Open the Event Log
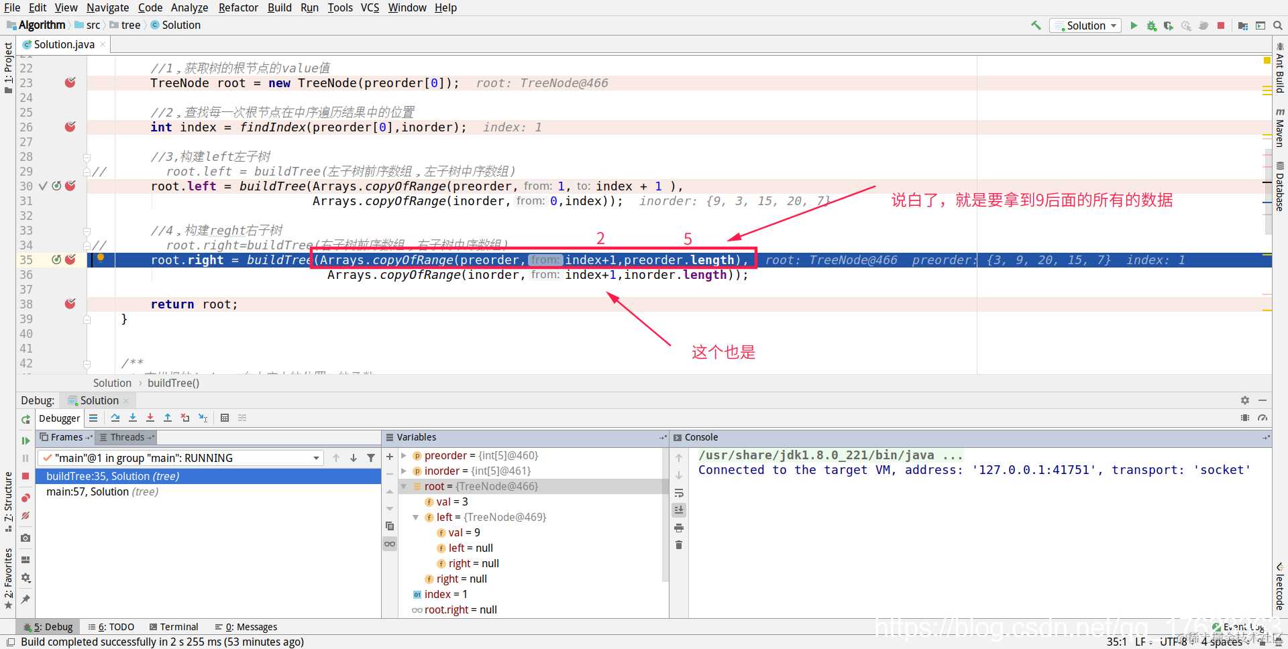This screenshot has width=1288, height=649. point(1238,627)
